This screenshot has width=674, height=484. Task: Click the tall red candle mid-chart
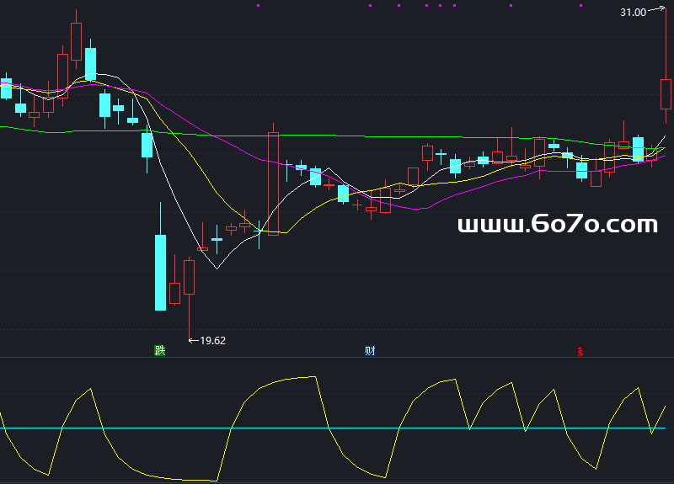pos(273,181)
